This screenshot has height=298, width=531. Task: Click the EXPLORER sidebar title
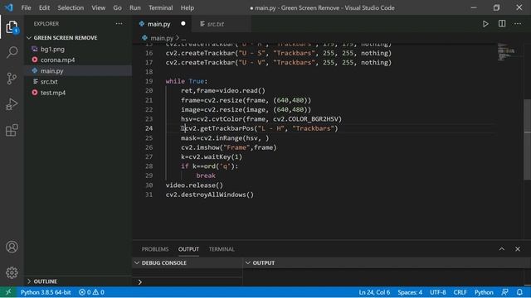tap(46, 24)
